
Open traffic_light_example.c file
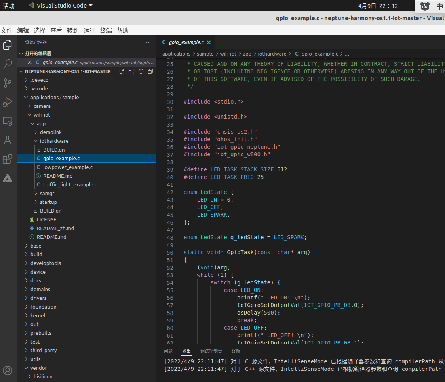click(87, 184)
